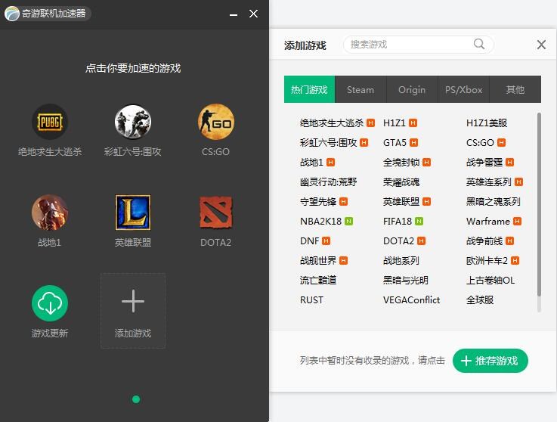This screenshot has width=557, height=422.
Task: Select the 彩虹六号:围攻 game icon
Action: point(133,122)
